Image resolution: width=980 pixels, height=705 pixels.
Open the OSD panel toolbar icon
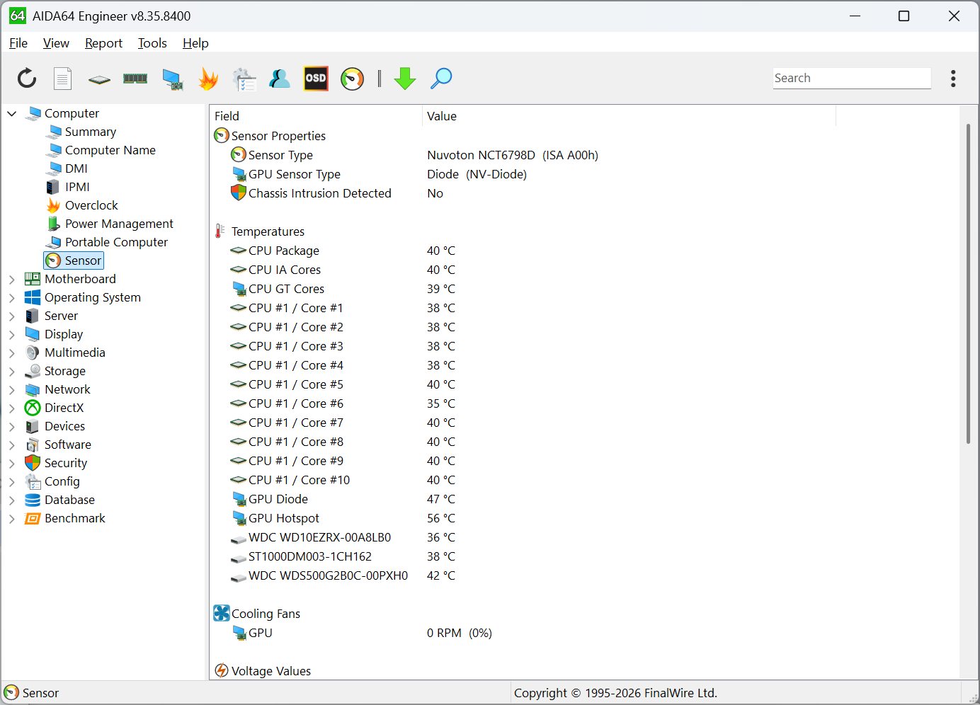click(316, 79)
